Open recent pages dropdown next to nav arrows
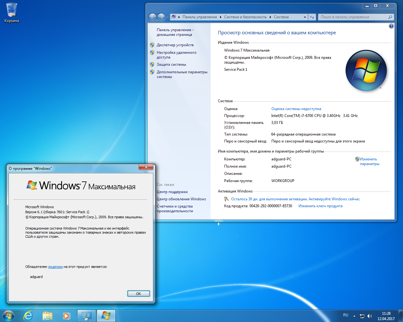The height and width of the screenshot is (322, 403). [167, 17]
